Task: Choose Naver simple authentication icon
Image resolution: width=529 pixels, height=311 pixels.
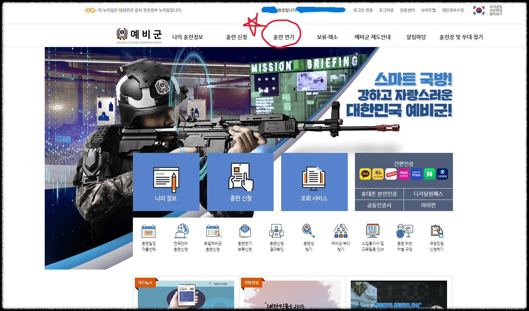Action: pyautogui.click(x=429, y=174)
